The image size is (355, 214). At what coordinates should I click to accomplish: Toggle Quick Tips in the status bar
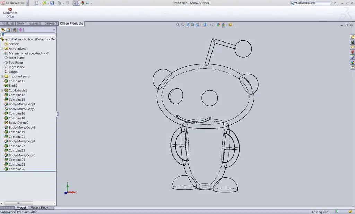click(x=336, y=211)
